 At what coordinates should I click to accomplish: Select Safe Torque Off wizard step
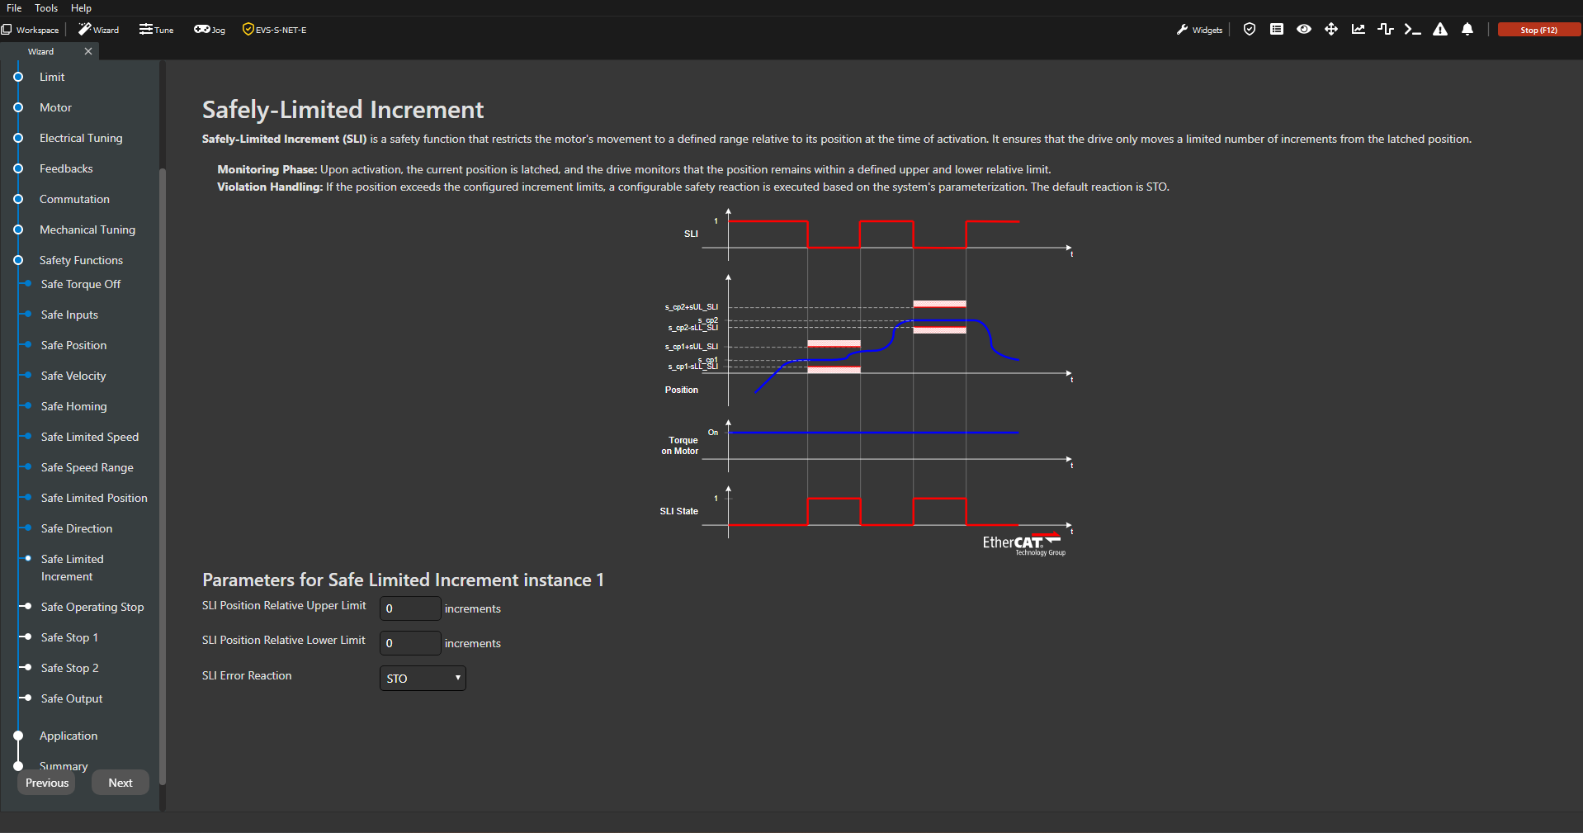click(x=81, y=284)
